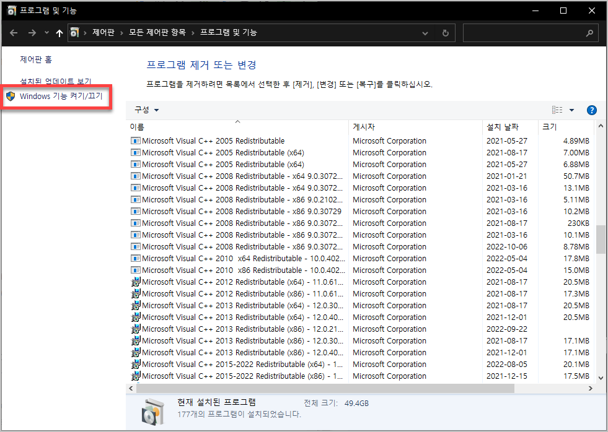
Task: Click the view mode icon
Action: (x=557, y=110)
